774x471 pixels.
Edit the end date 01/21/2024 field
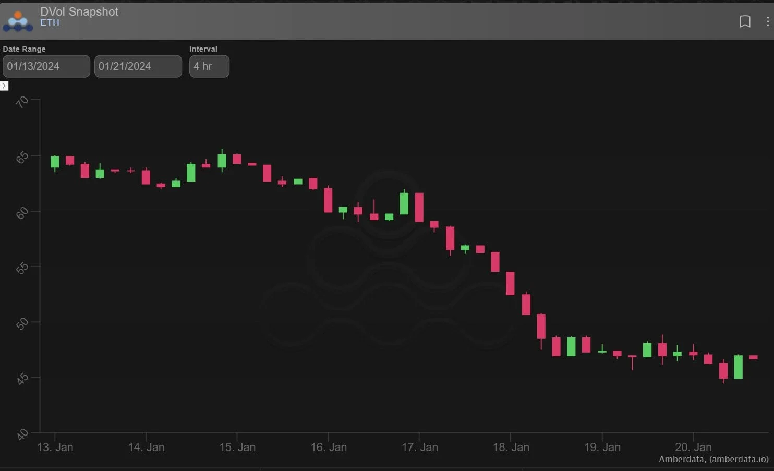tap(138, 66)
